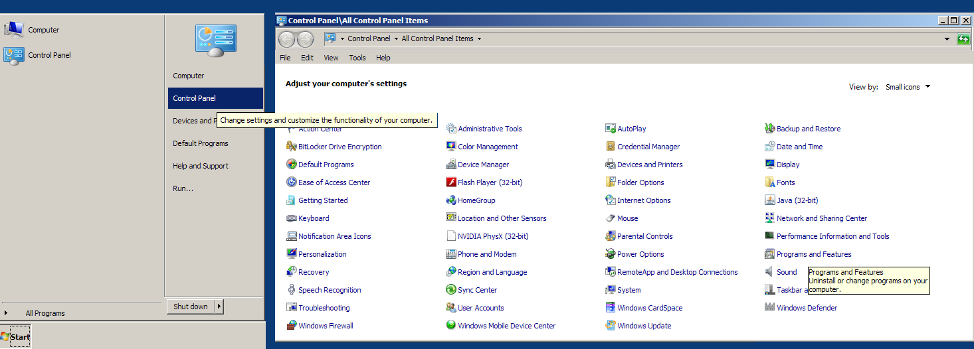Click the Windows CardSpace icon
974x349 pixels.
click(611, 308)
